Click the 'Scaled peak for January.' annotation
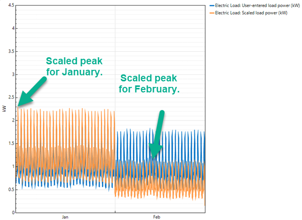 coord(74,66)
